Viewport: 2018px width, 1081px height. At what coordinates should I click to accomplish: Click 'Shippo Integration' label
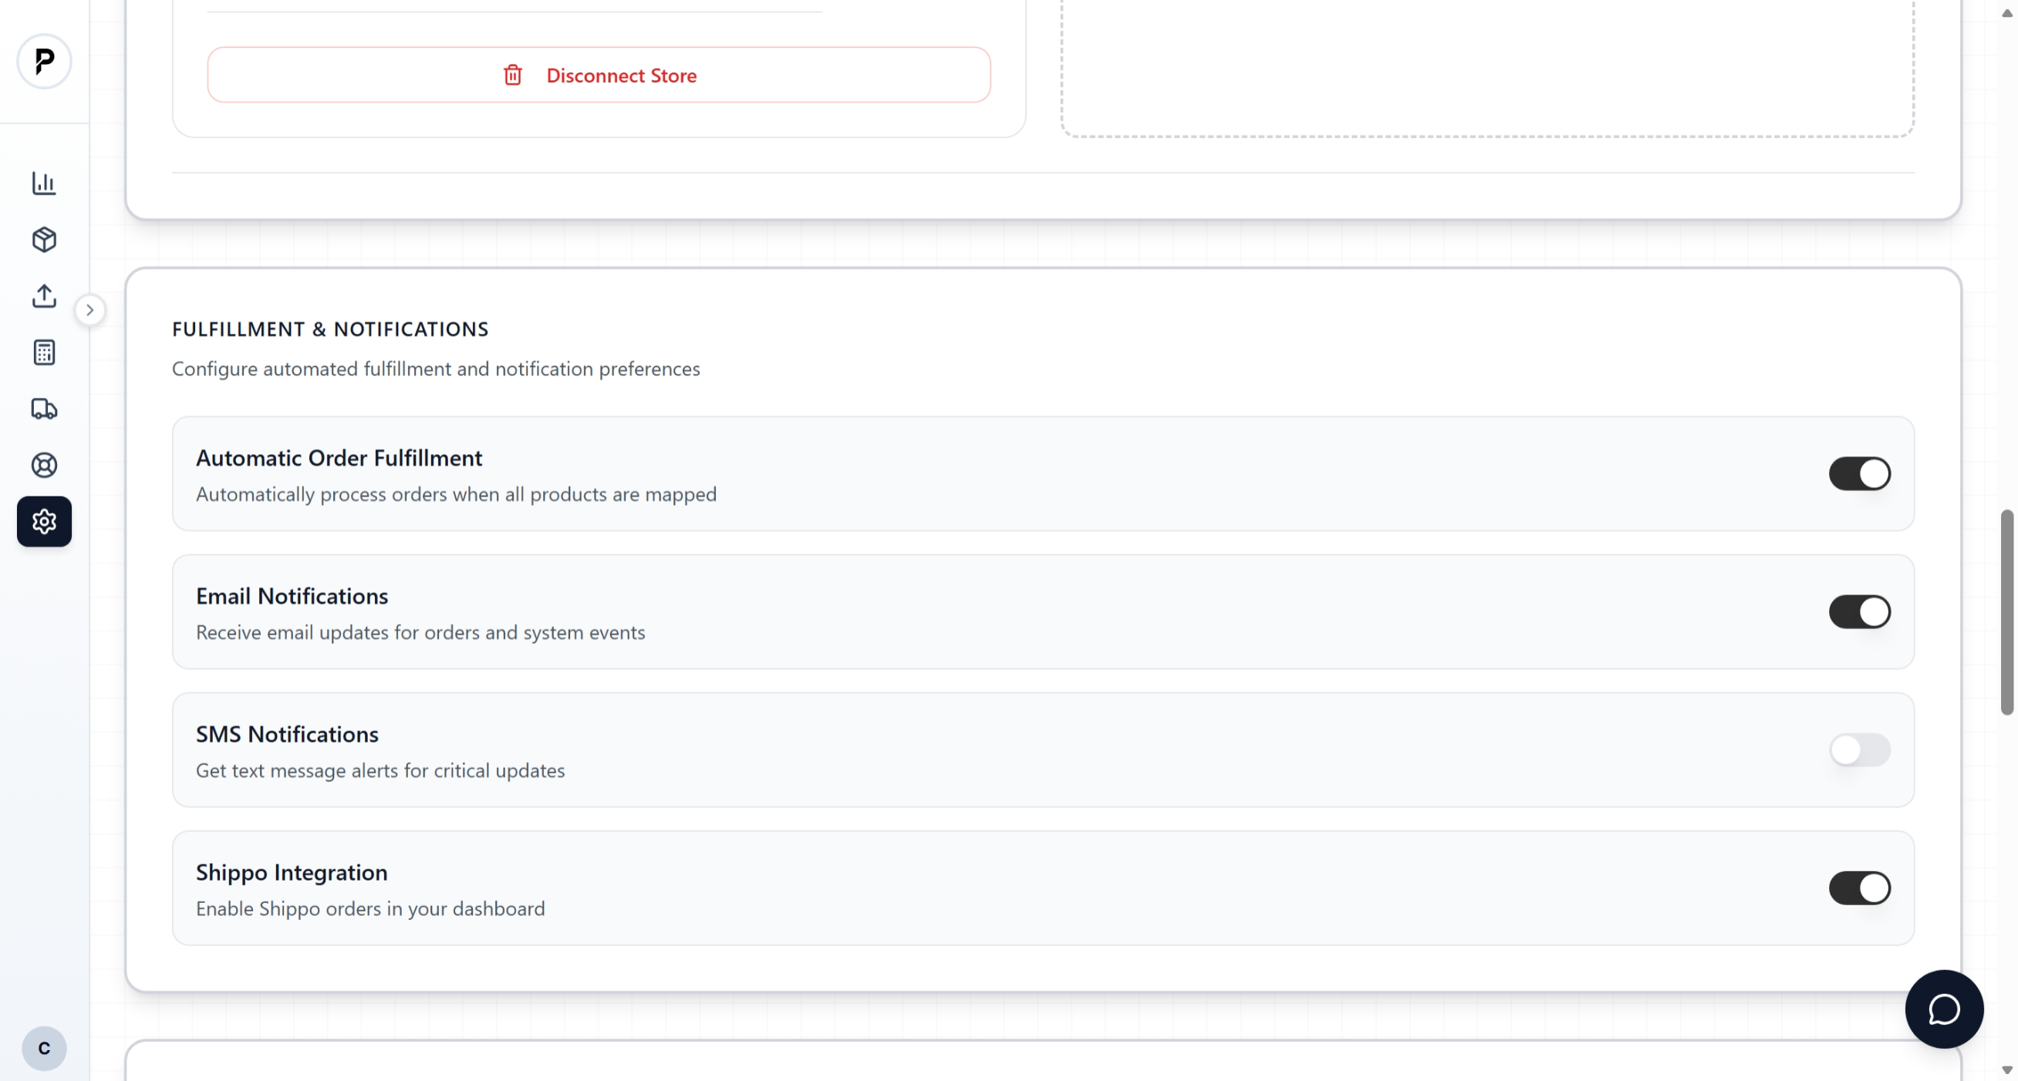pyautogui.click(x=292, y=872)
